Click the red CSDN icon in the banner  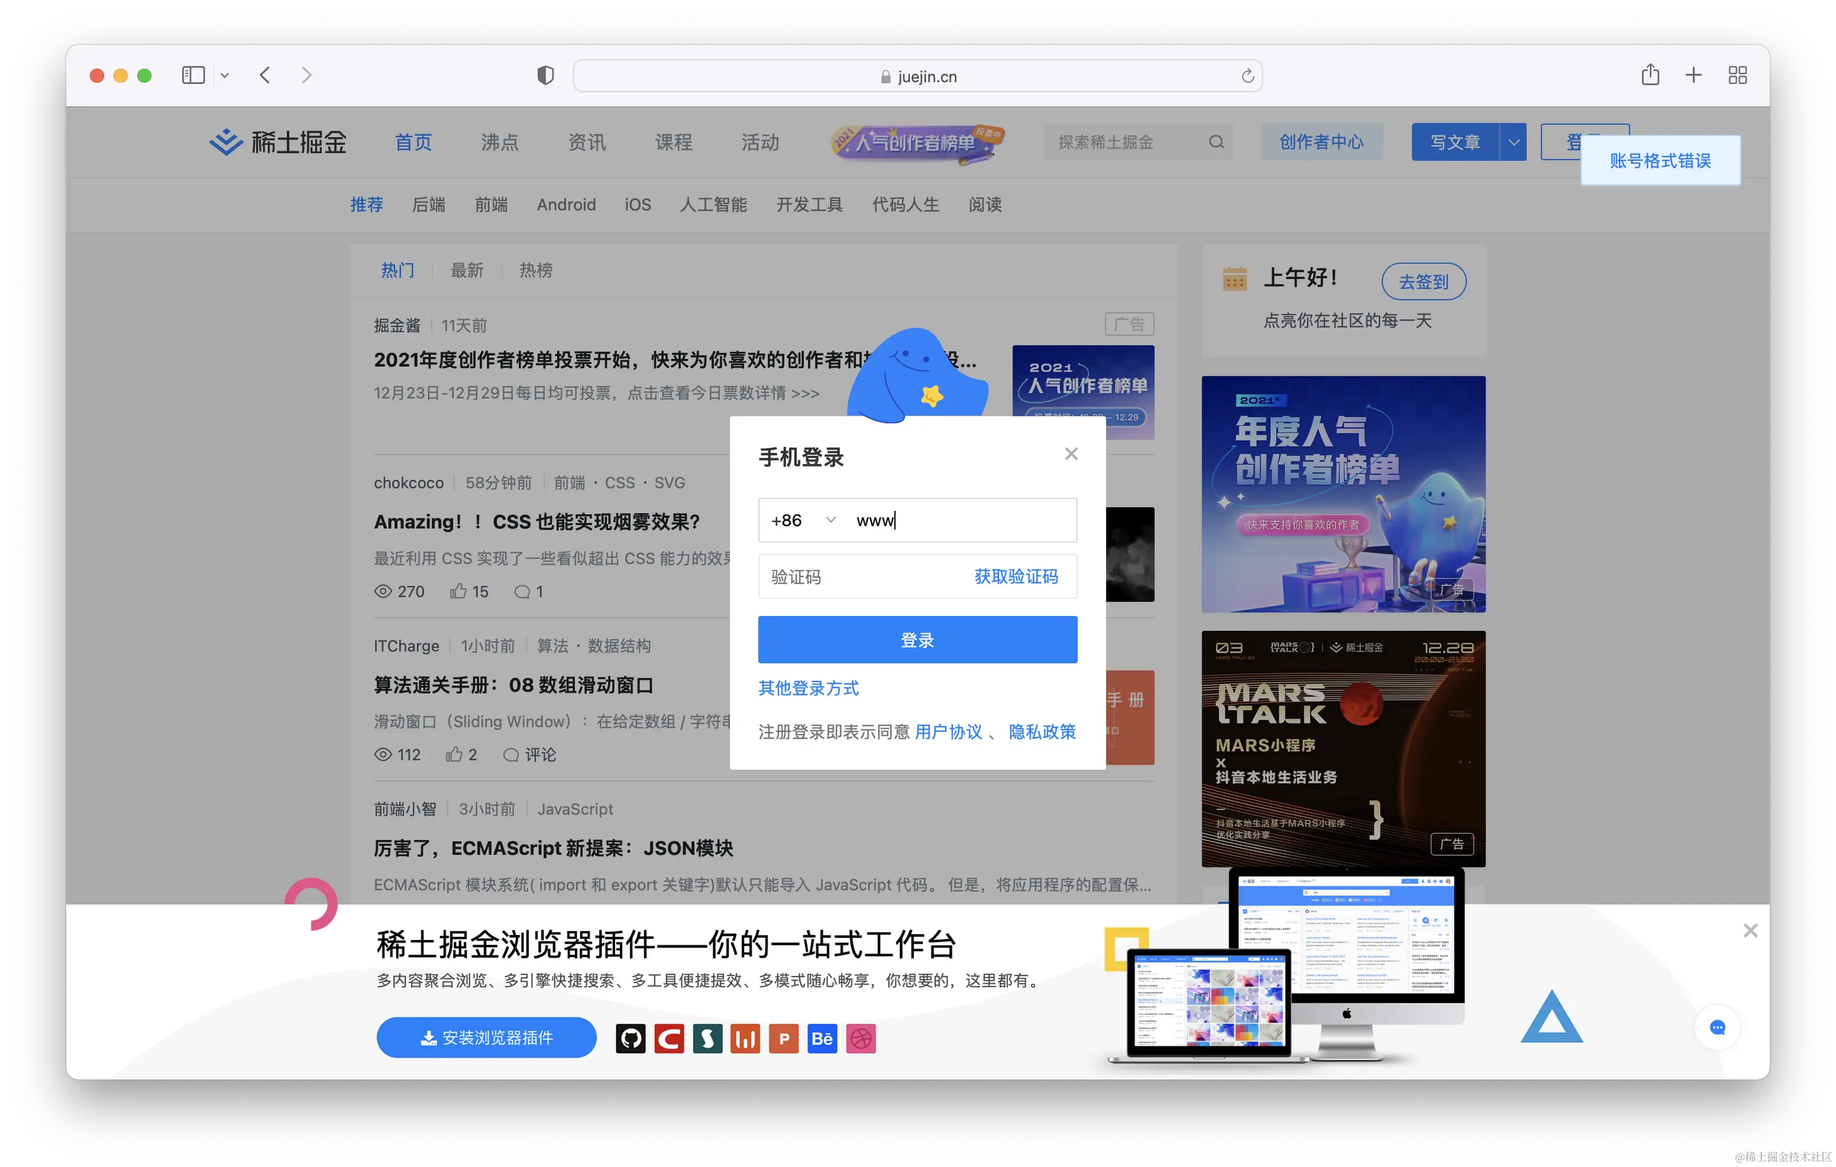click(668, 1038)
